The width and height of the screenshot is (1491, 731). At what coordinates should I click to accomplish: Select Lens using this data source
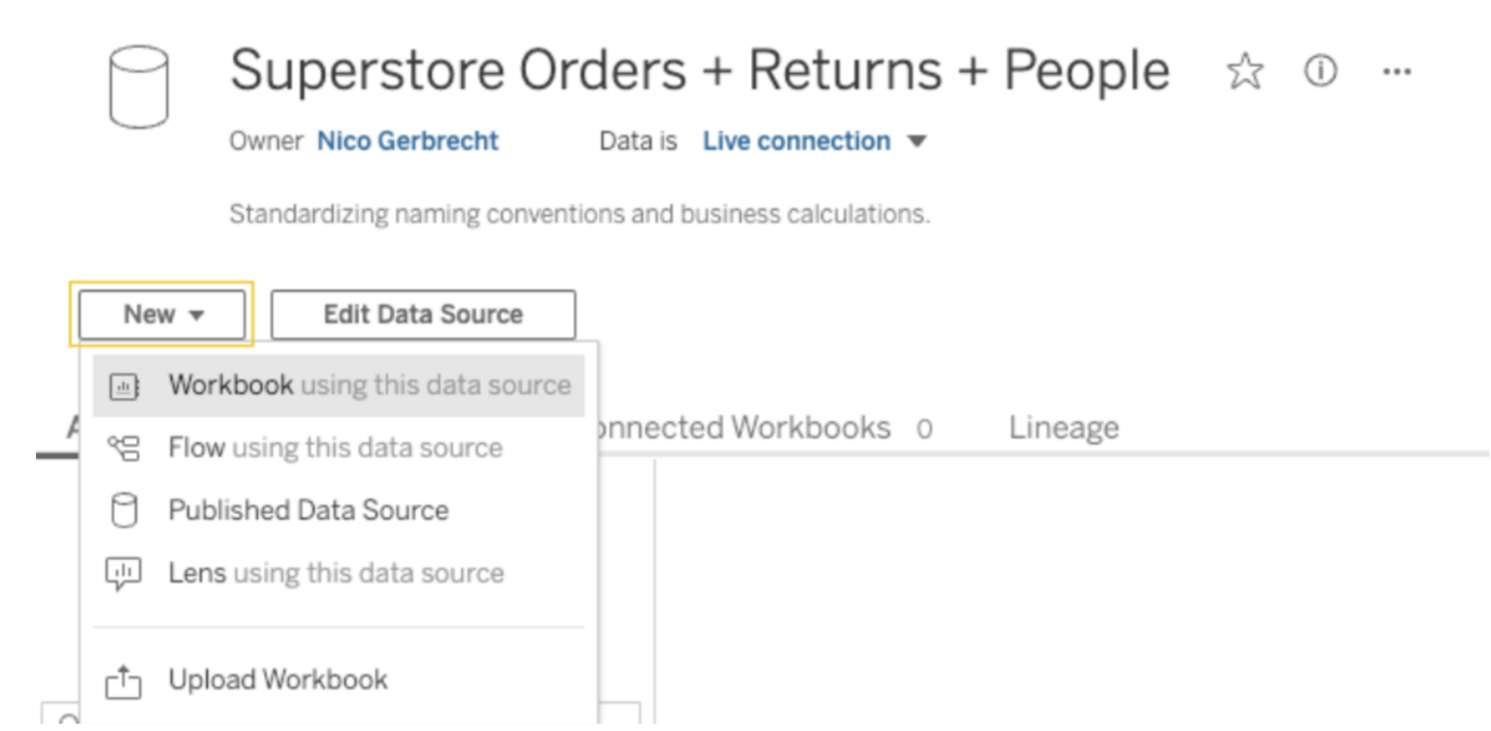tap(335, 573)
